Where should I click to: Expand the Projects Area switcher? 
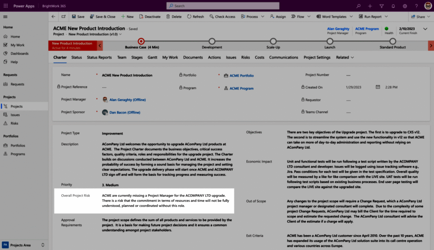coord(42,245)
